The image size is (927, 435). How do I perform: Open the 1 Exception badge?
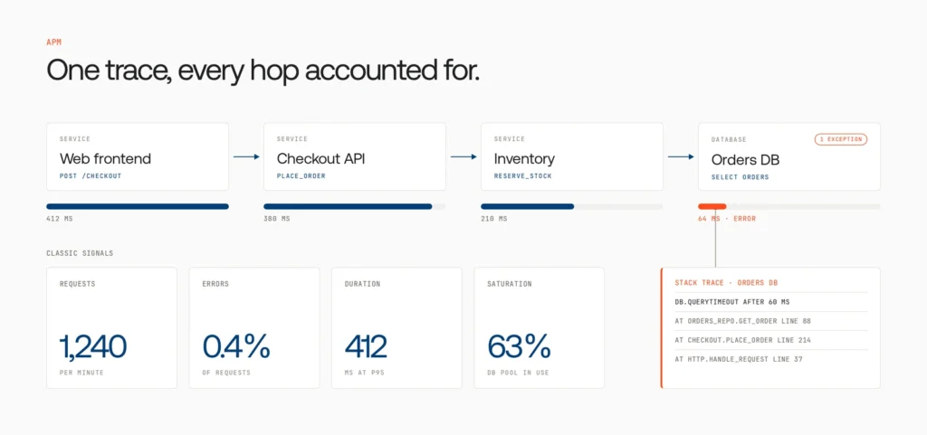[x=841, y=140]
